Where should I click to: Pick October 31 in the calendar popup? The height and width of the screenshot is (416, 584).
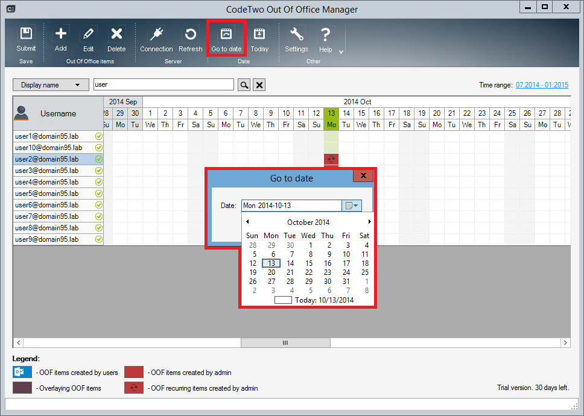click(x=346, y=282)
